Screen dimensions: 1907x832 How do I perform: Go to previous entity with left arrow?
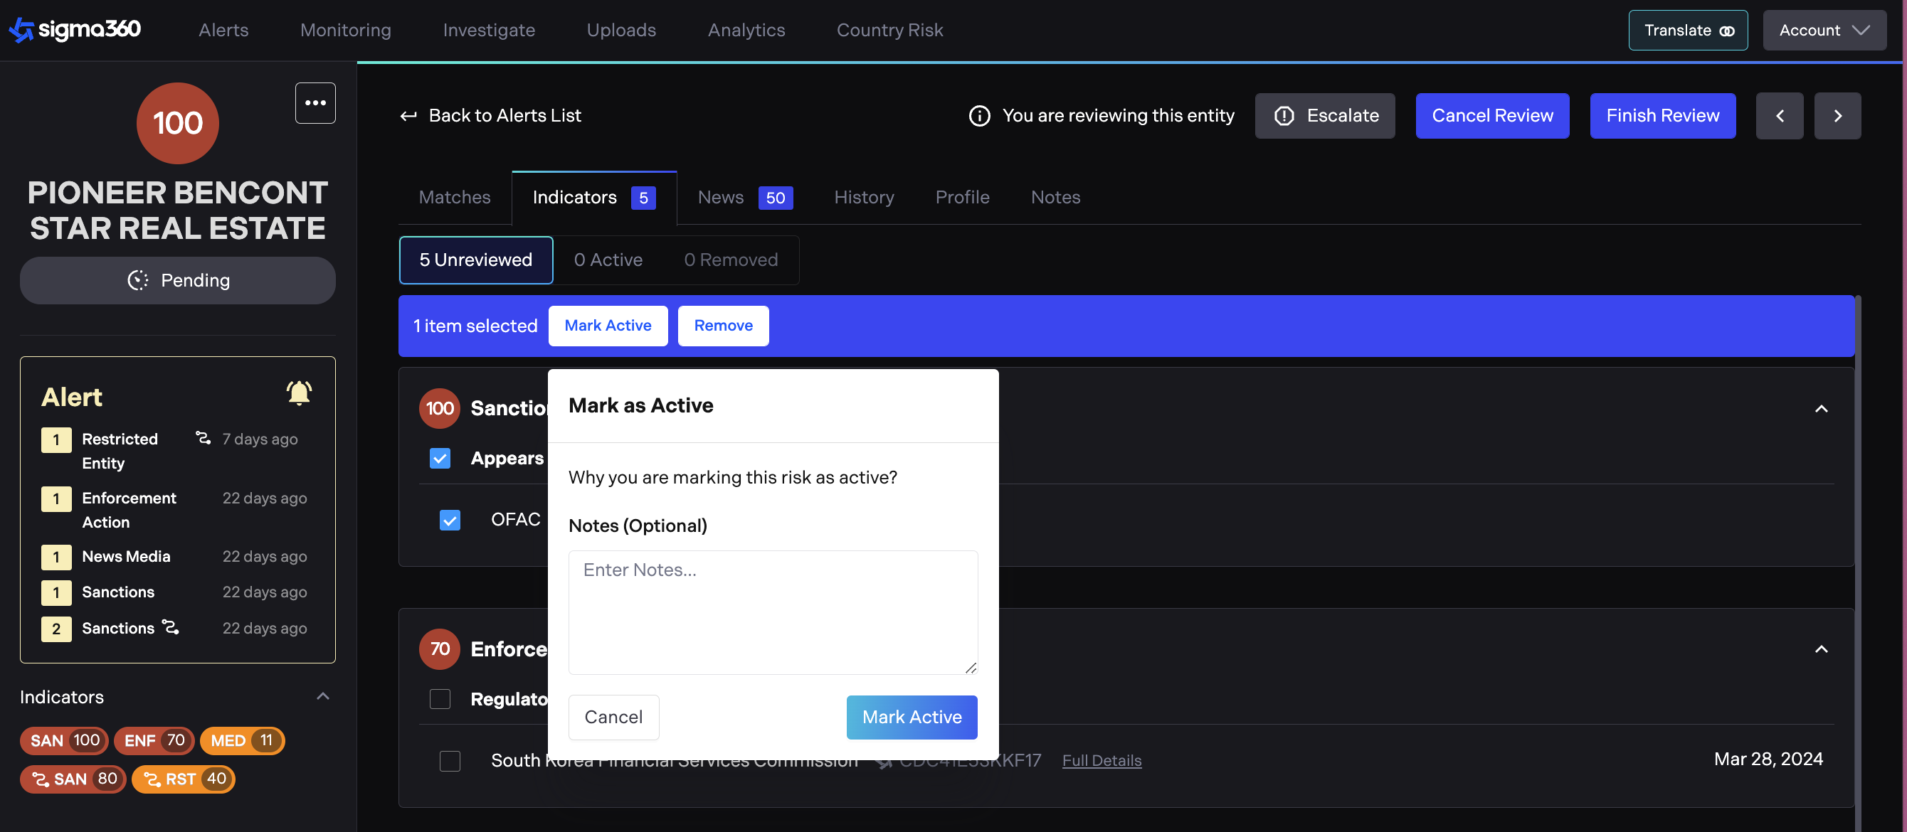click(x=1779, y=116)
